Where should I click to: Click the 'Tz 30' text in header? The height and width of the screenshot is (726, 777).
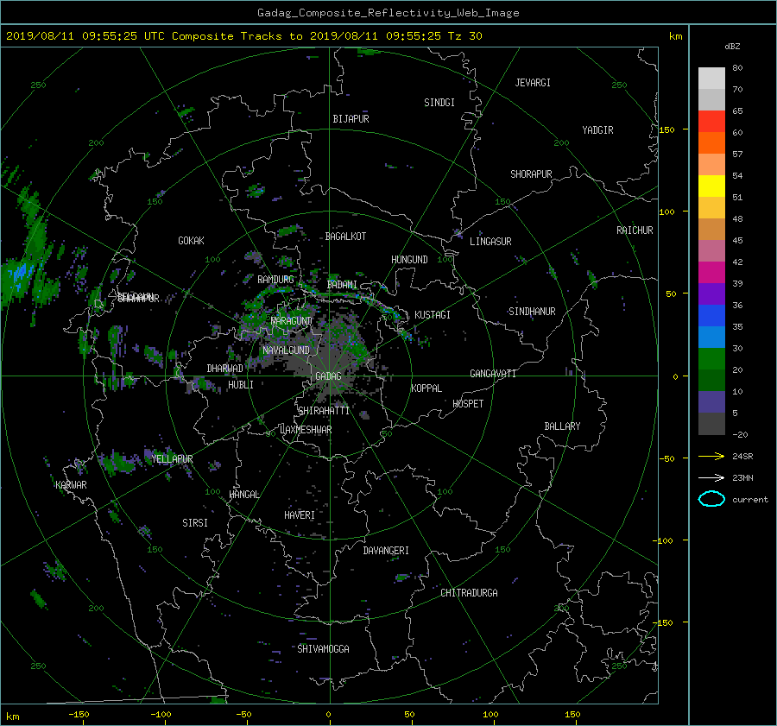click(x=464, y=36)
